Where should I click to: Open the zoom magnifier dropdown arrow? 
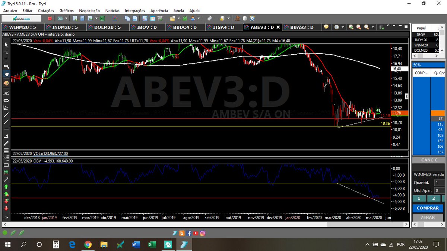point(373,27)
